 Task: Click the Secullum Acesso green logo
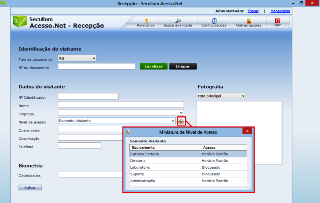(x=20, y=21)
